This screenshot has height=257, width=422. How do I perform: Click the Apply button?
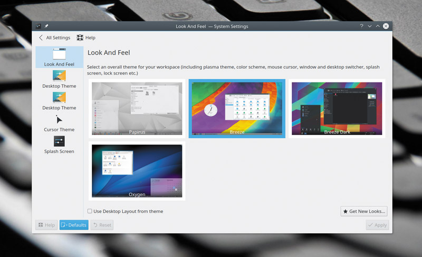377,225
